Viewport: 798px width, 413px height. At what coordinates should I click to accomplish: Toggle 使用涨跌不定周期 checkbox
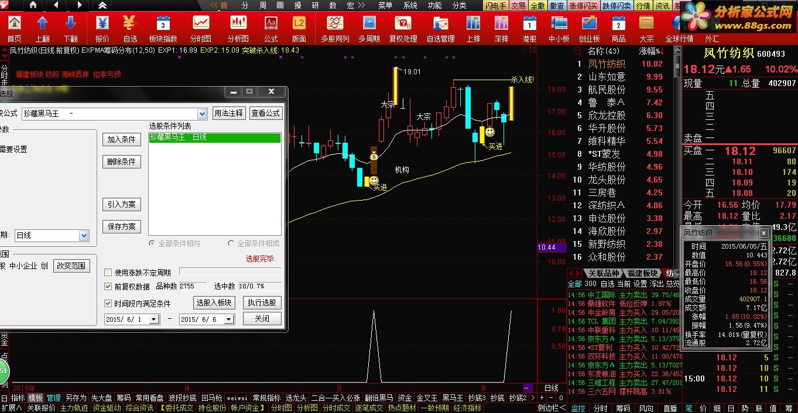(108, 273)
